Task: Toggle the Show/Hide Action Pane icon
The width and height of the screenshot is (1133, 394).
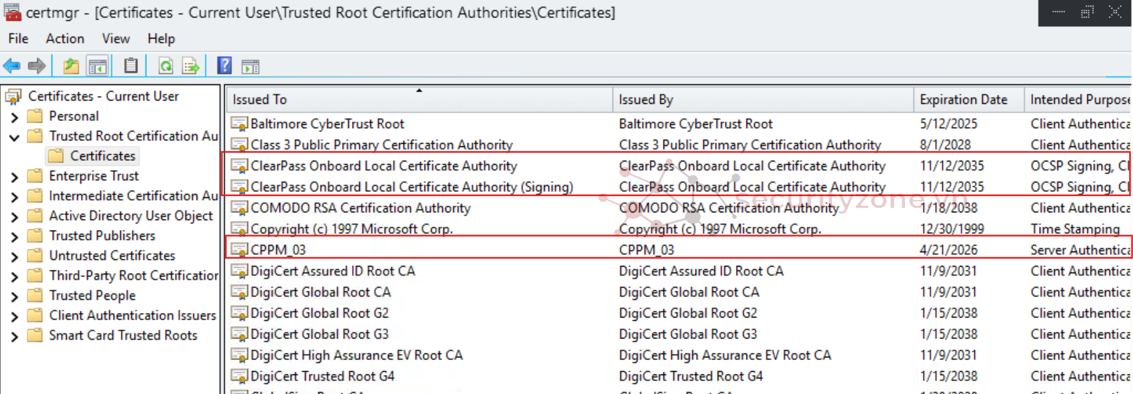Action: click(251, 67)
